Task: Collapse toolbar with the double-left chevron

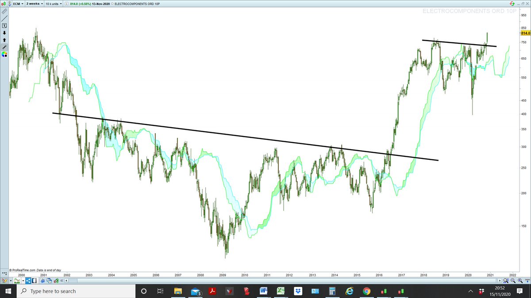Action: [62, 281]
